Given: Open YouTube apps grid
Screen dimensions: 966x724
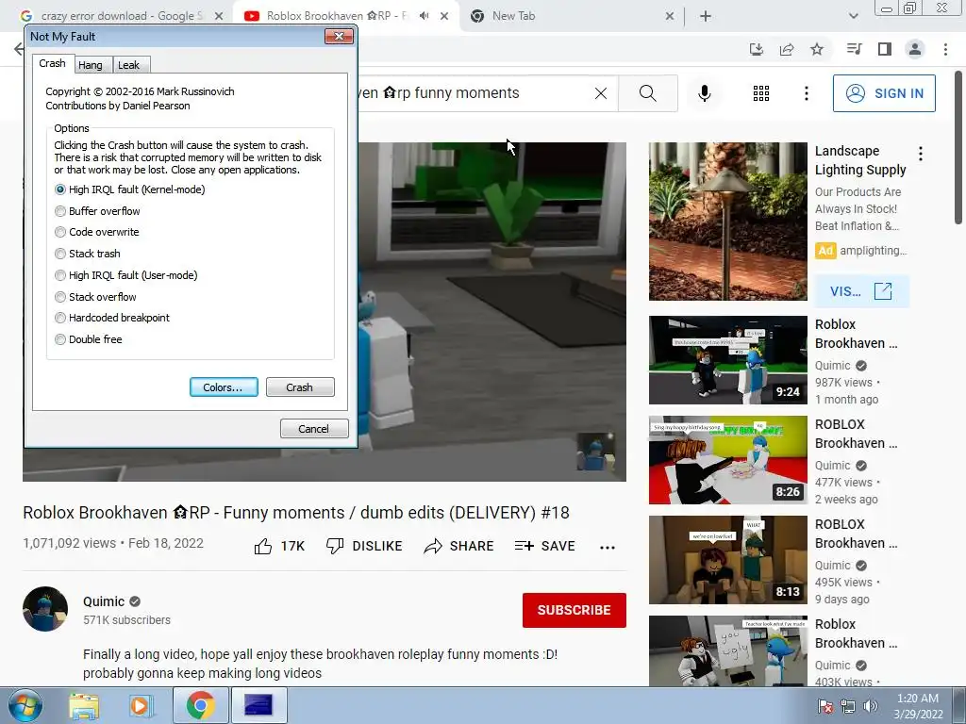Looking at the screenshot, I should pos(761,93).
